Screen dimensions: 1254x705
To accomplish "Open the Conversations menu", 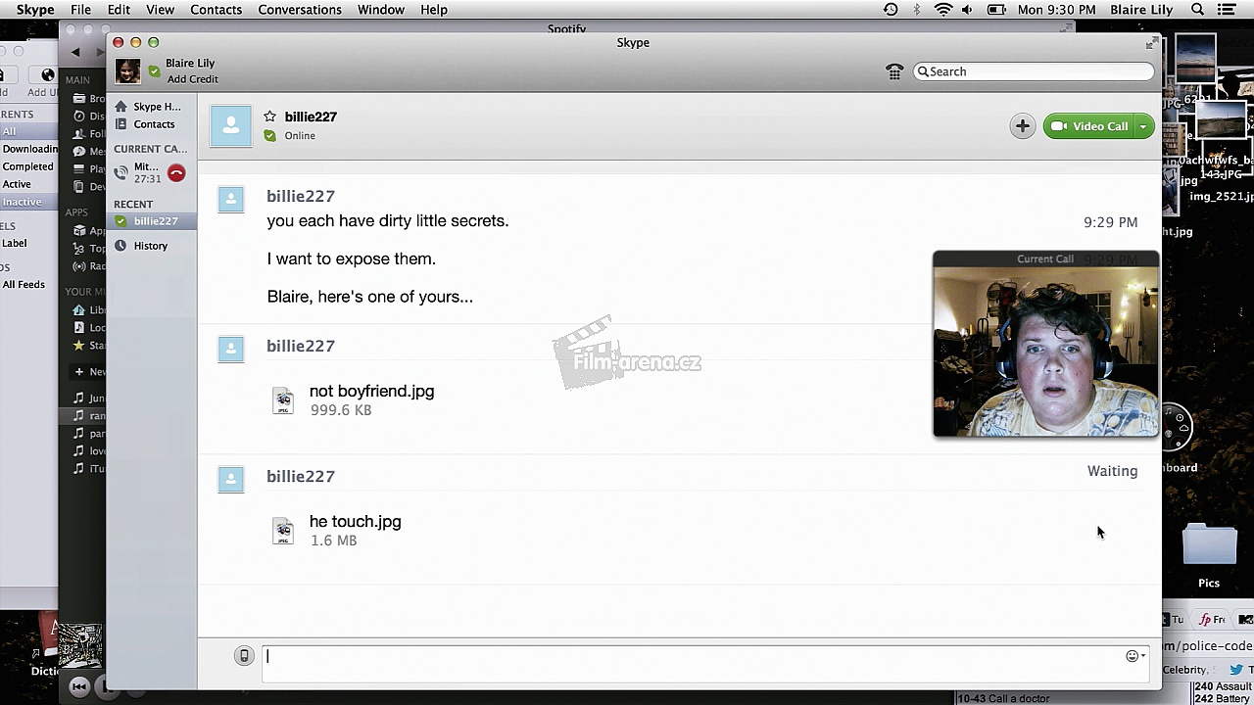I will pyautogui.click(x=300, y=10).
